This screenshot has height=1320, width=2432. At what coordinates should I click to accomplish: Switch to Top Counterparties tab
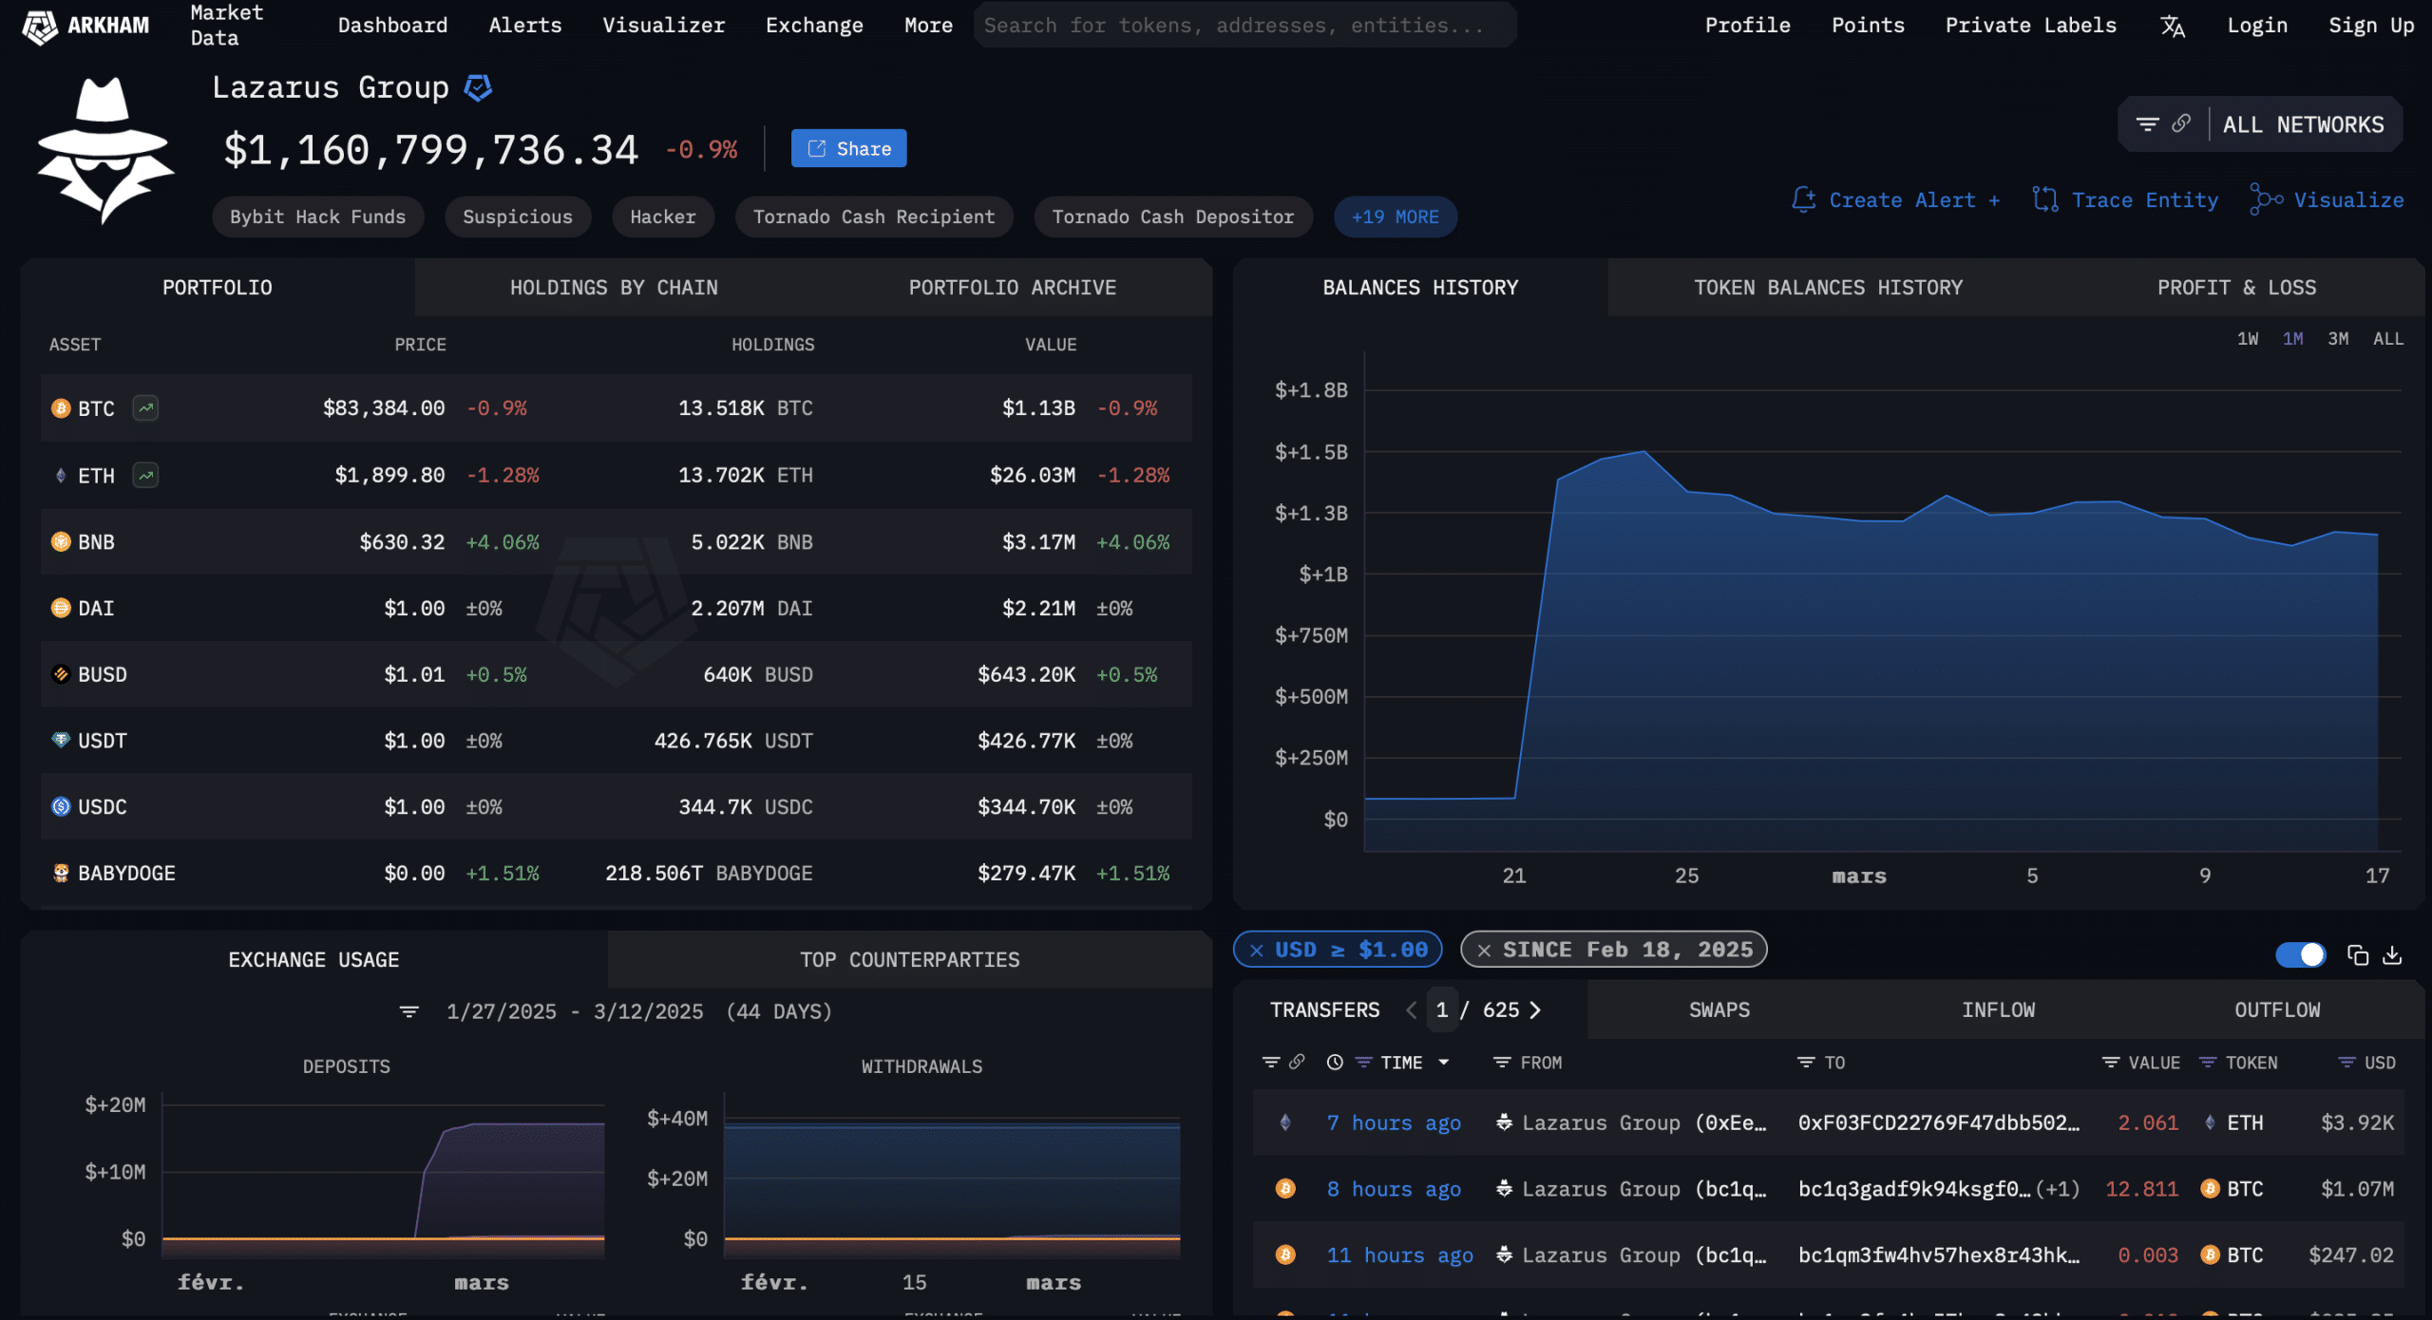pyautogui.click(x=909, y=960)
